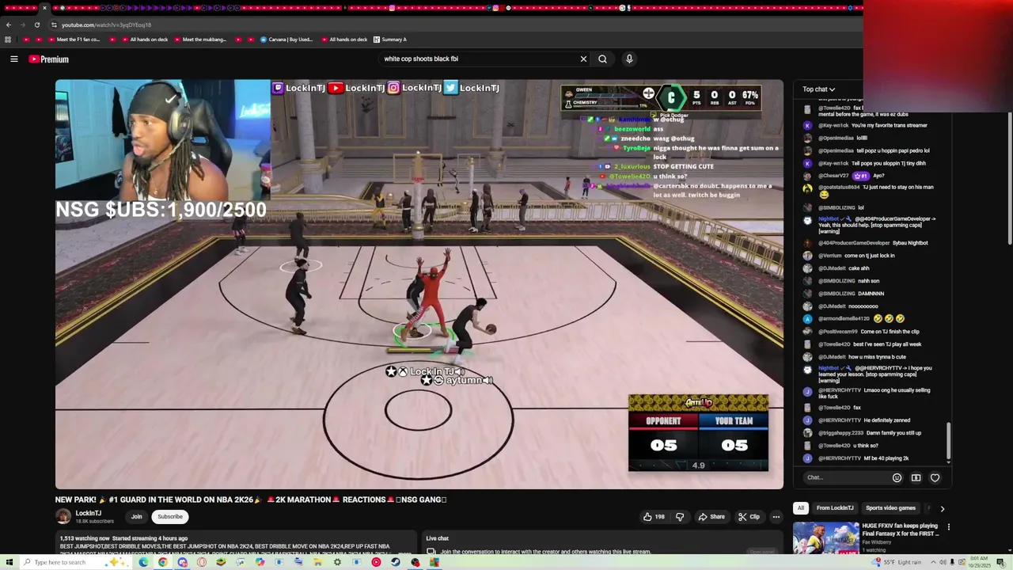Open Carvana | Buy Used... bookmark
This screenshot has width=1013, height=570.
[286, 40]
